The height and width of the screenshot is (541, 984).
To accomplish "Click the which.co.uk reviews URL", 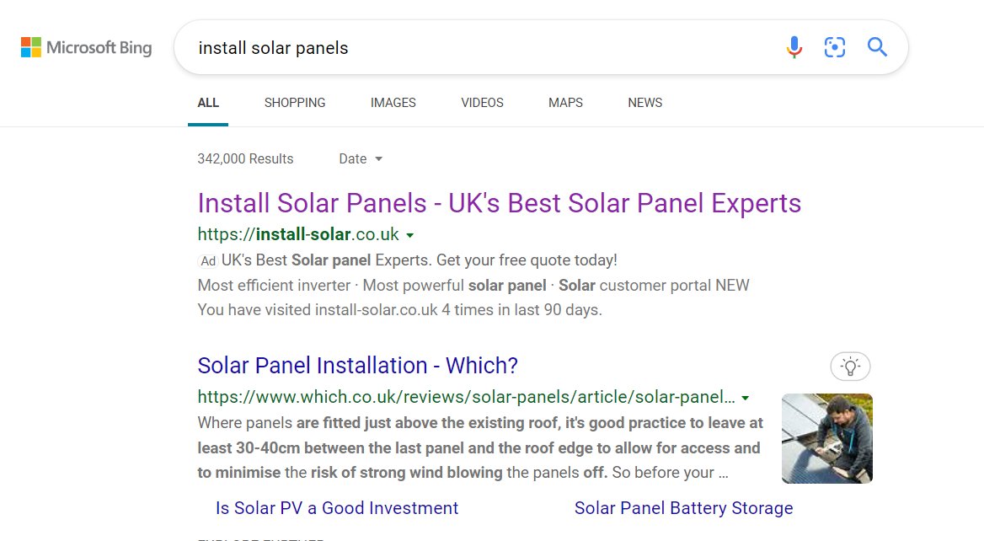I will click(x=466, y=397).
